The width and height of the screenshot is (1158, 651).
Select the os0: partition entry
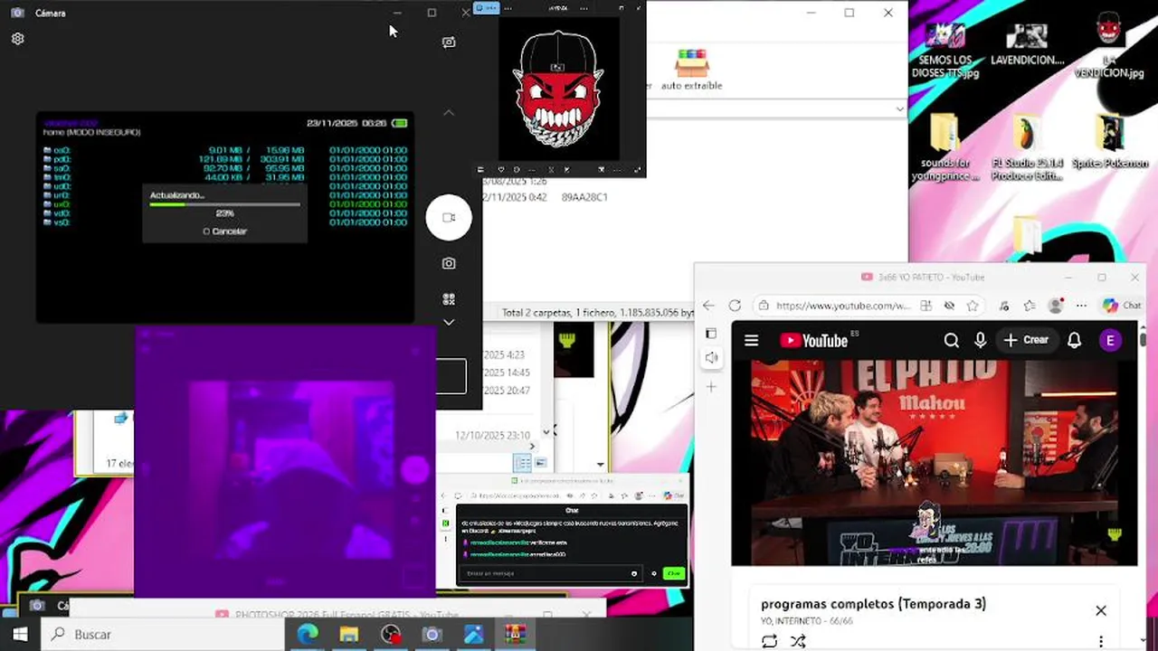[x=226, y=150]
